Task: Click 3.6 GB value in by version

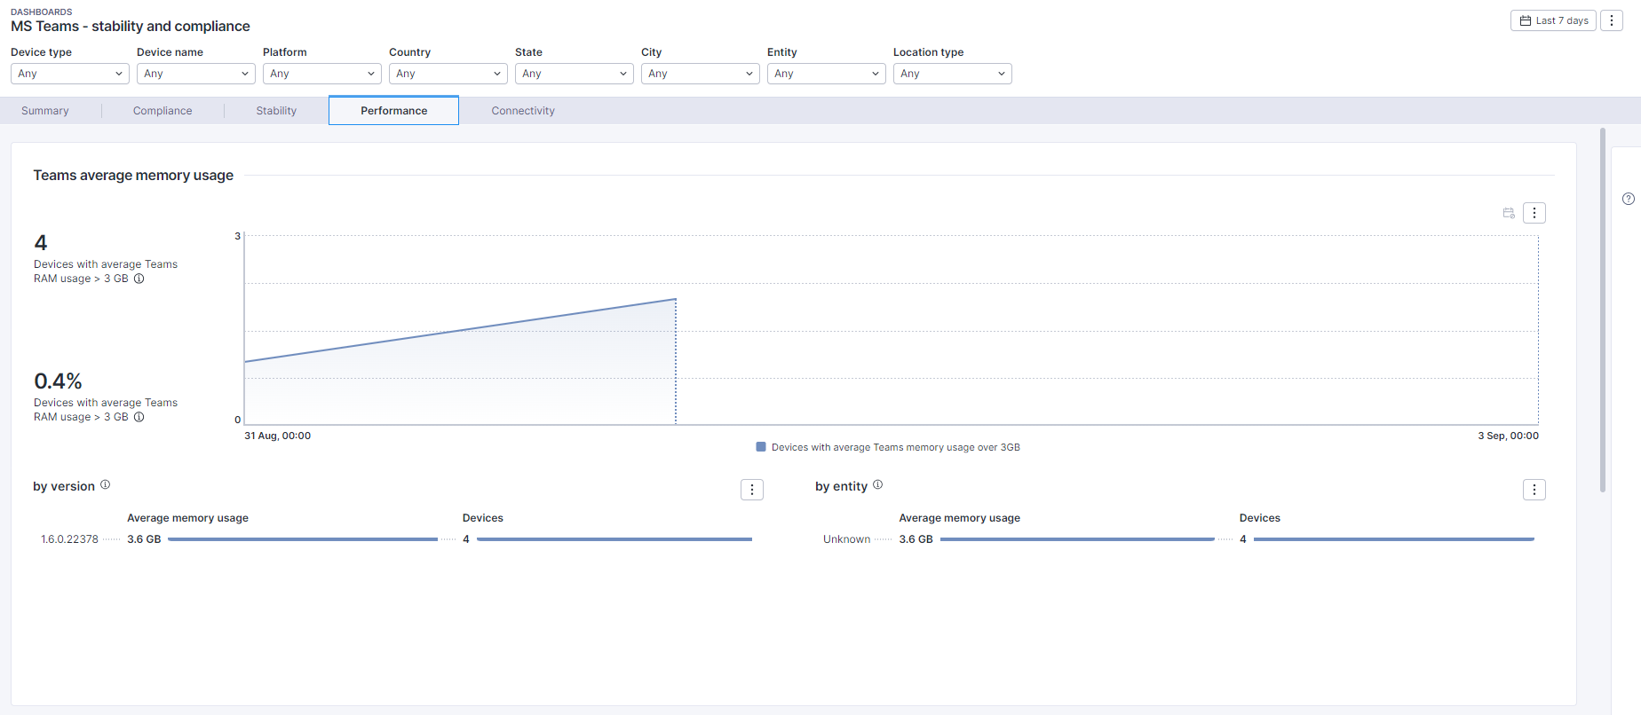Action: click(x=144, y=539)
